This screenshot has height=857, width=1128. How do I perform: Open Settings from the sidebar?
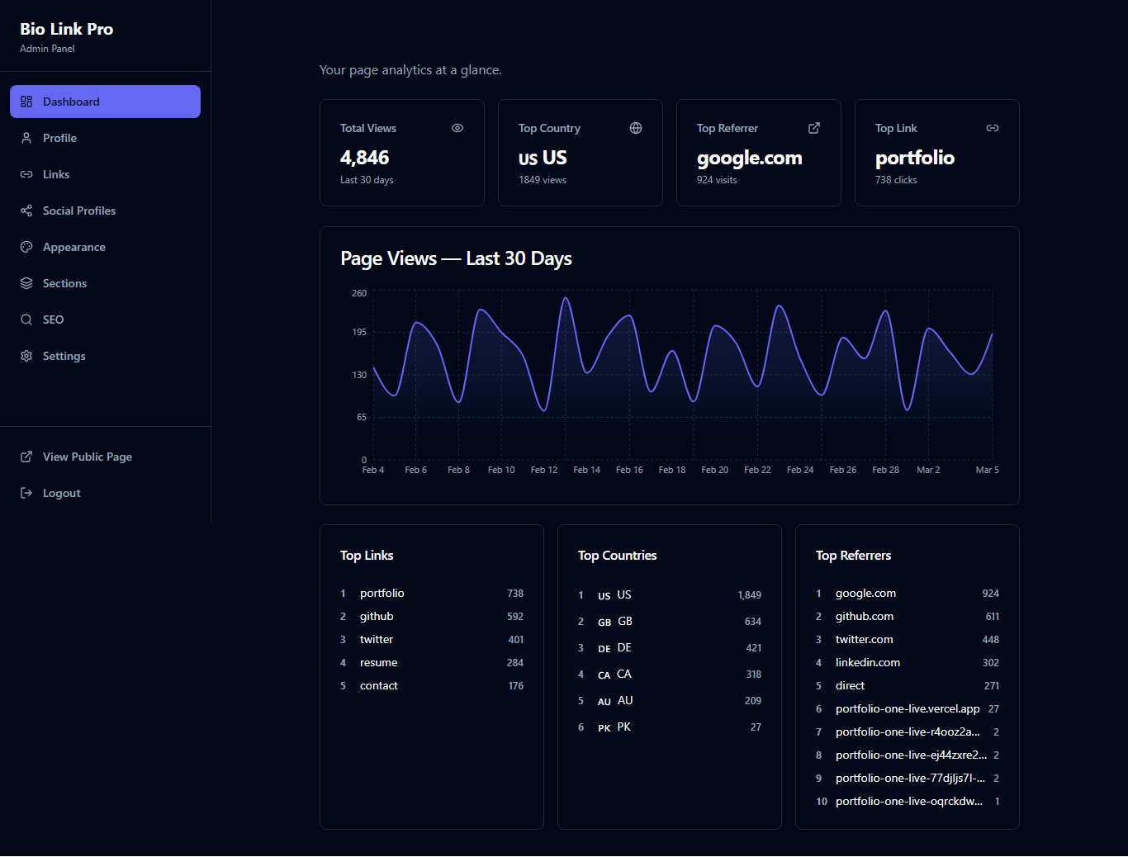tap(105, 356)
